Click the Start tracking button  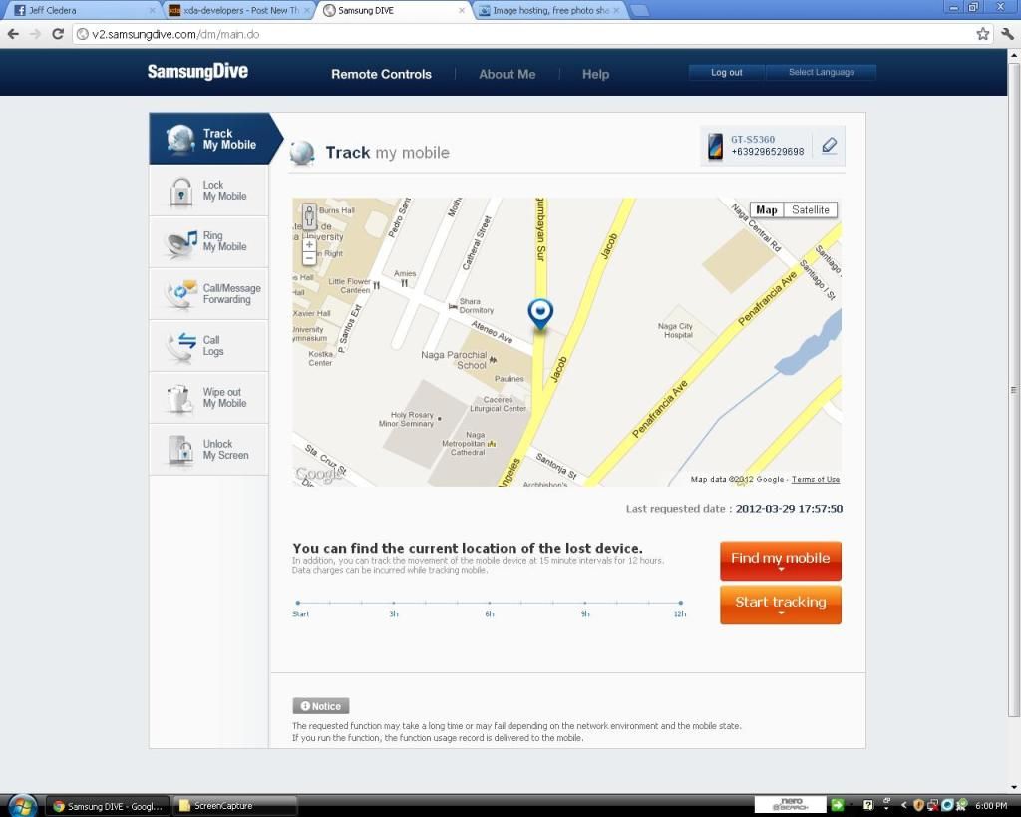(x=780, y=605)
